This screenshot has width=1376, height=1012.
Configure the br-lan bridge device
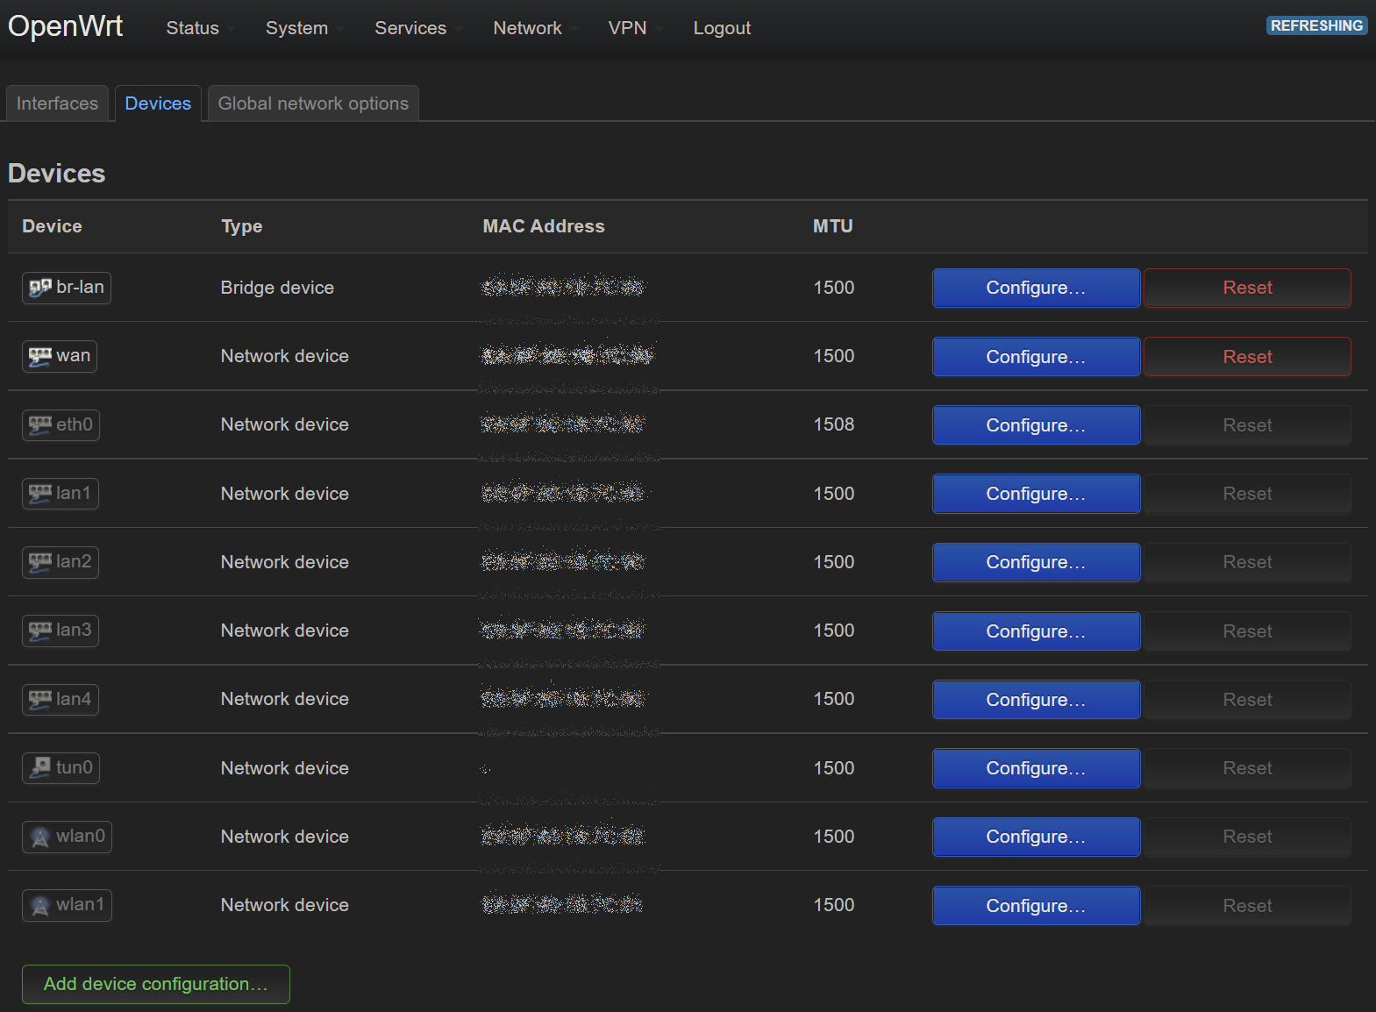click(x=1036, y=288)
